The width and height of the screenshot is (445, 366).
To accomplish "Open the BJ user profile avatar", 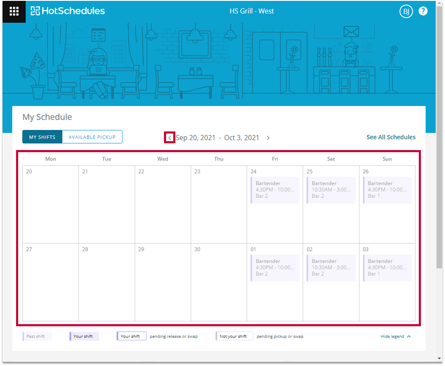I will [406, 11].
